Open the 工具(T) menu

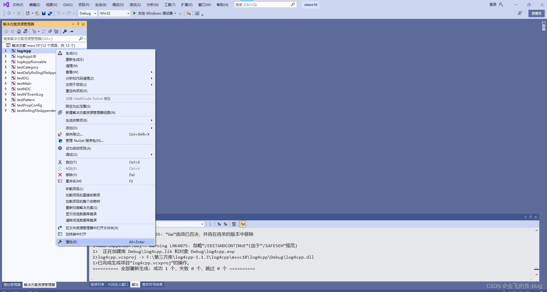tap(170, 5)
